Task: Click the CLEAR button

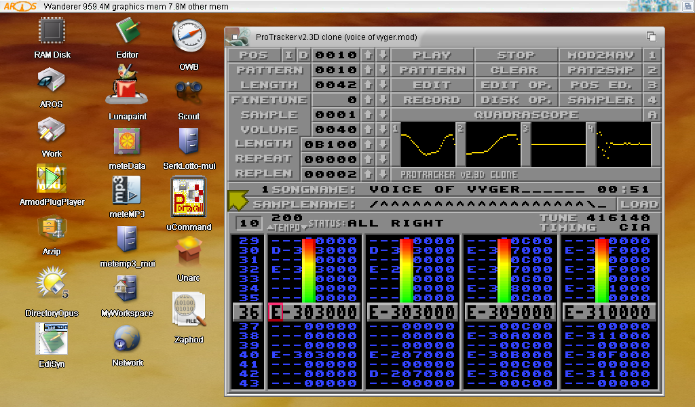Action: 516,70
